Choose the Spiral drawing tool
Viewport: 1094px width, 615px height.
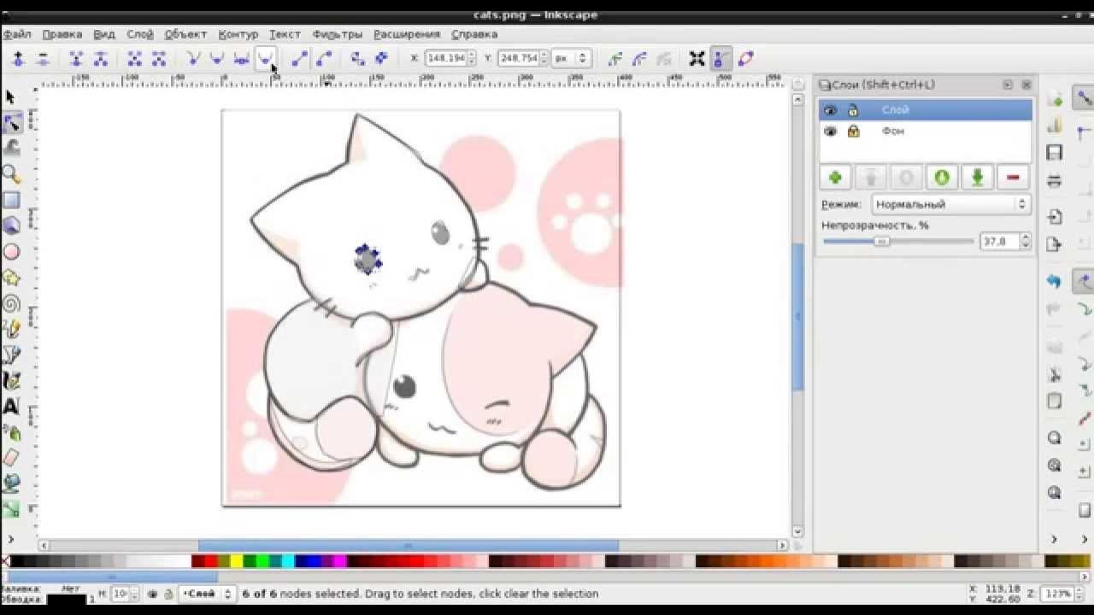(11, 303)
